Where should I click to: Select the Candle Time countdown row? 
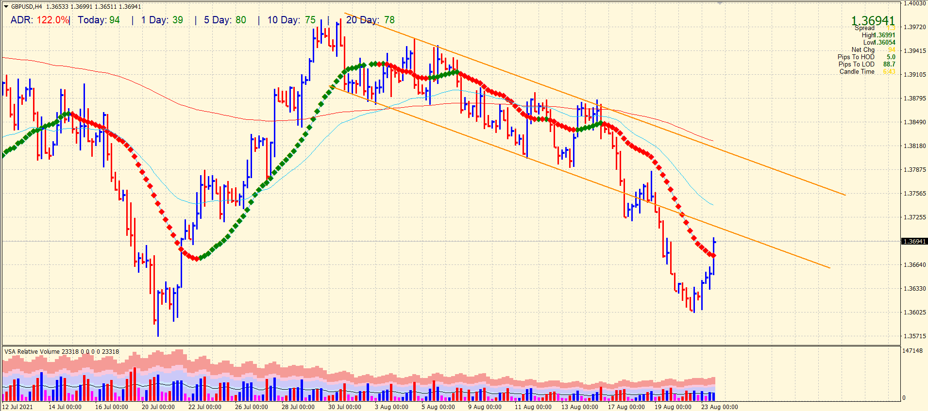(867, 71)
